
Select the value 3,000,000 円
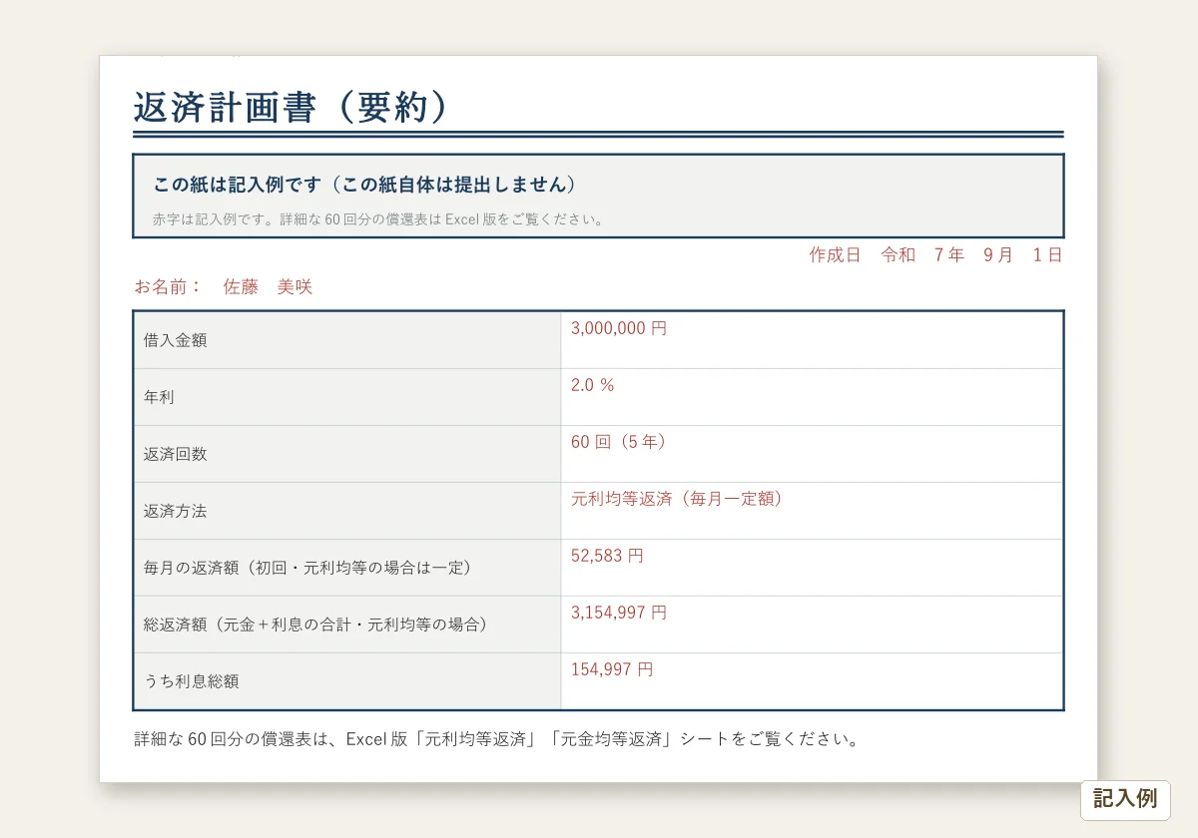point(619,328)
